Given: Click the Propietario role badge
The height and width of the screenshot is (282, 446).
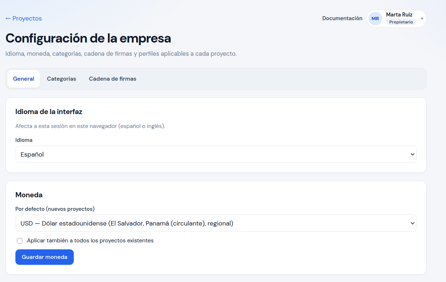Looking at the screenshot, I should coord(401,22).
